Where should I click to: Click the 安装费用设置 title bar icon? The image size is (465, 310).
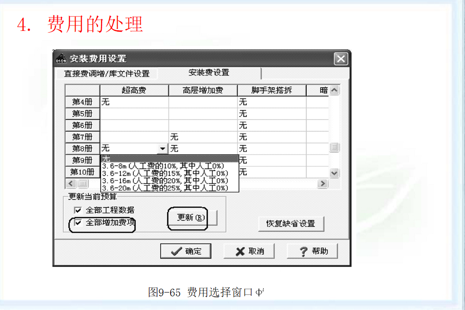[x=60, y=59]
